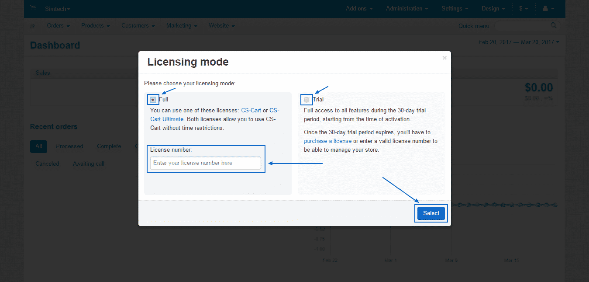Viewport: 589px width, 282px height.
Task: Dismiss the Licensing mode dialog with the × icon
Action: 444,58
